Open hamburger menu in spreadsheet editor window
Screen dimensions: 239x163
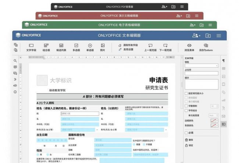click(210, 25)
